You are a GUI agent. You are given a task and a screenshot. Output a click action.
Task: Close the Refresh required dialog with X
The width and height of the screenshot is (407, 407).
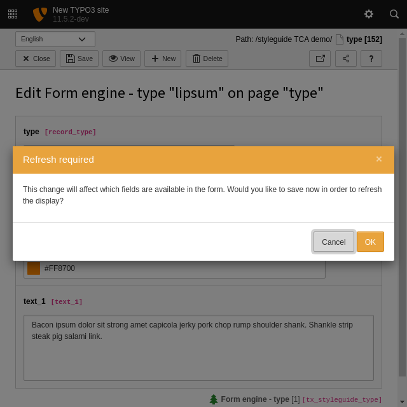click(379, 159)
